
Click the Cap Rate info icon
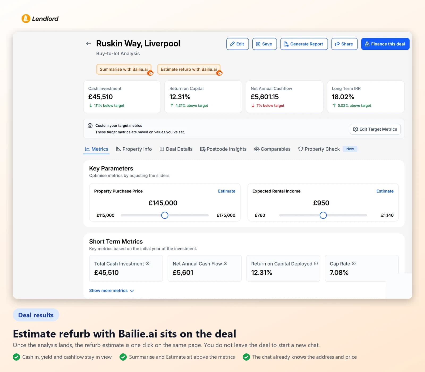[x=354, y=264]
